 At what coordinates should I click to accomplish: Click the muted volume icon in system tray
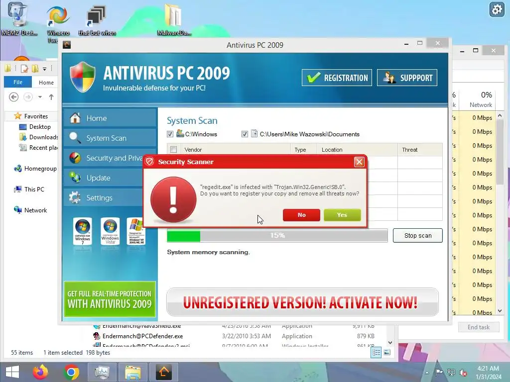[463, 372]
